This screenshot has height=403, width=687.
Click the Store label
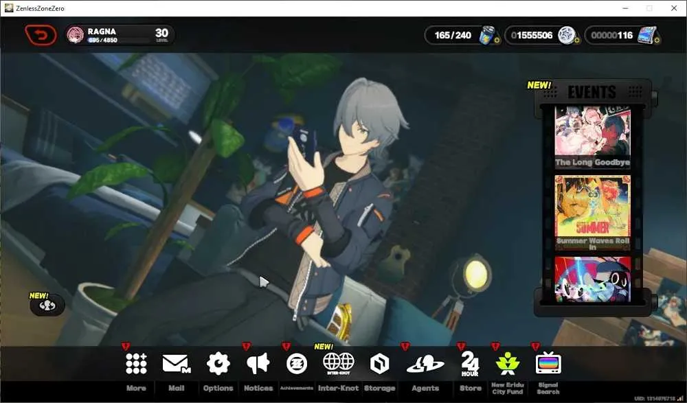point(470,388)
